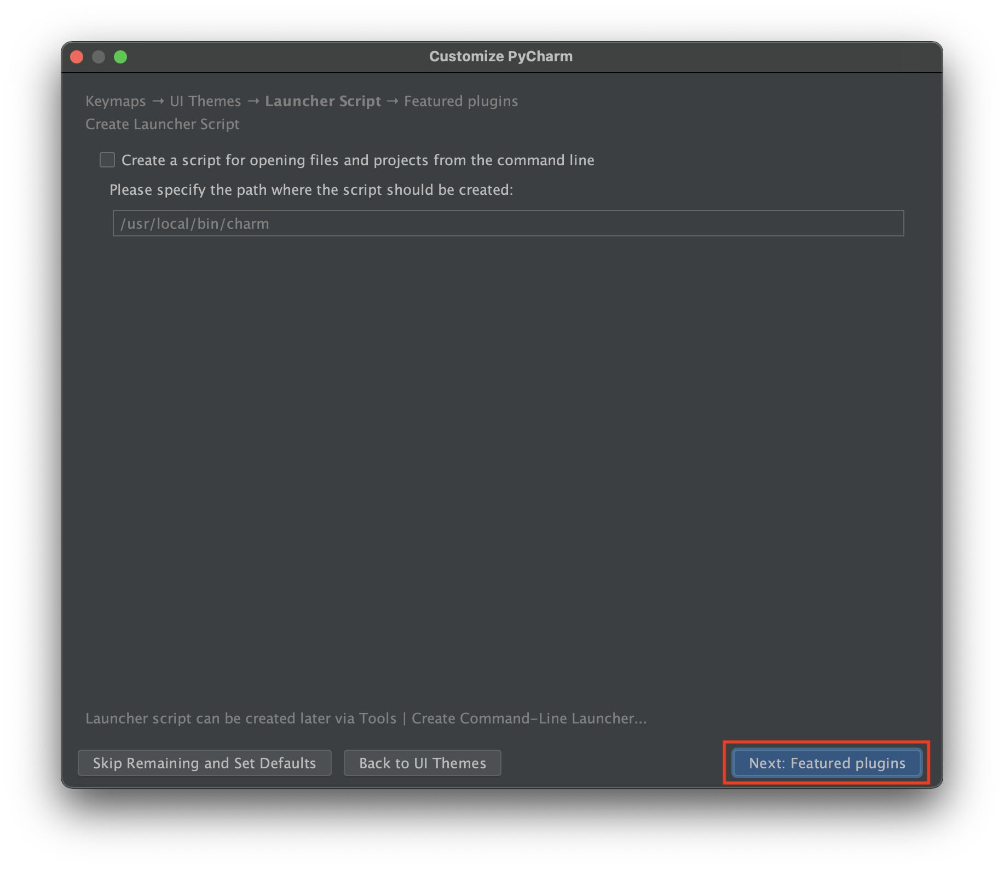Screen dimensions: 1004x869
Task: Click the Tools | Create Command-Line Launcher hint
Action: [366, 718]
